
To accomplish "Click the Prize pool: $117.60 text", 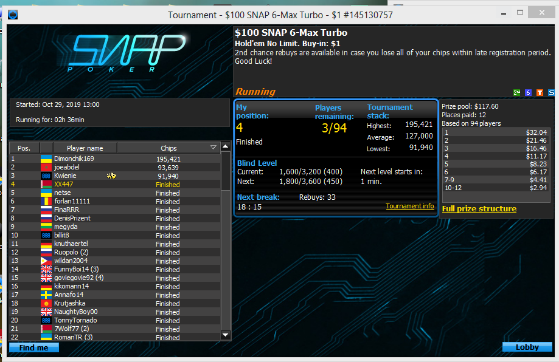I will tap(470, 106).
